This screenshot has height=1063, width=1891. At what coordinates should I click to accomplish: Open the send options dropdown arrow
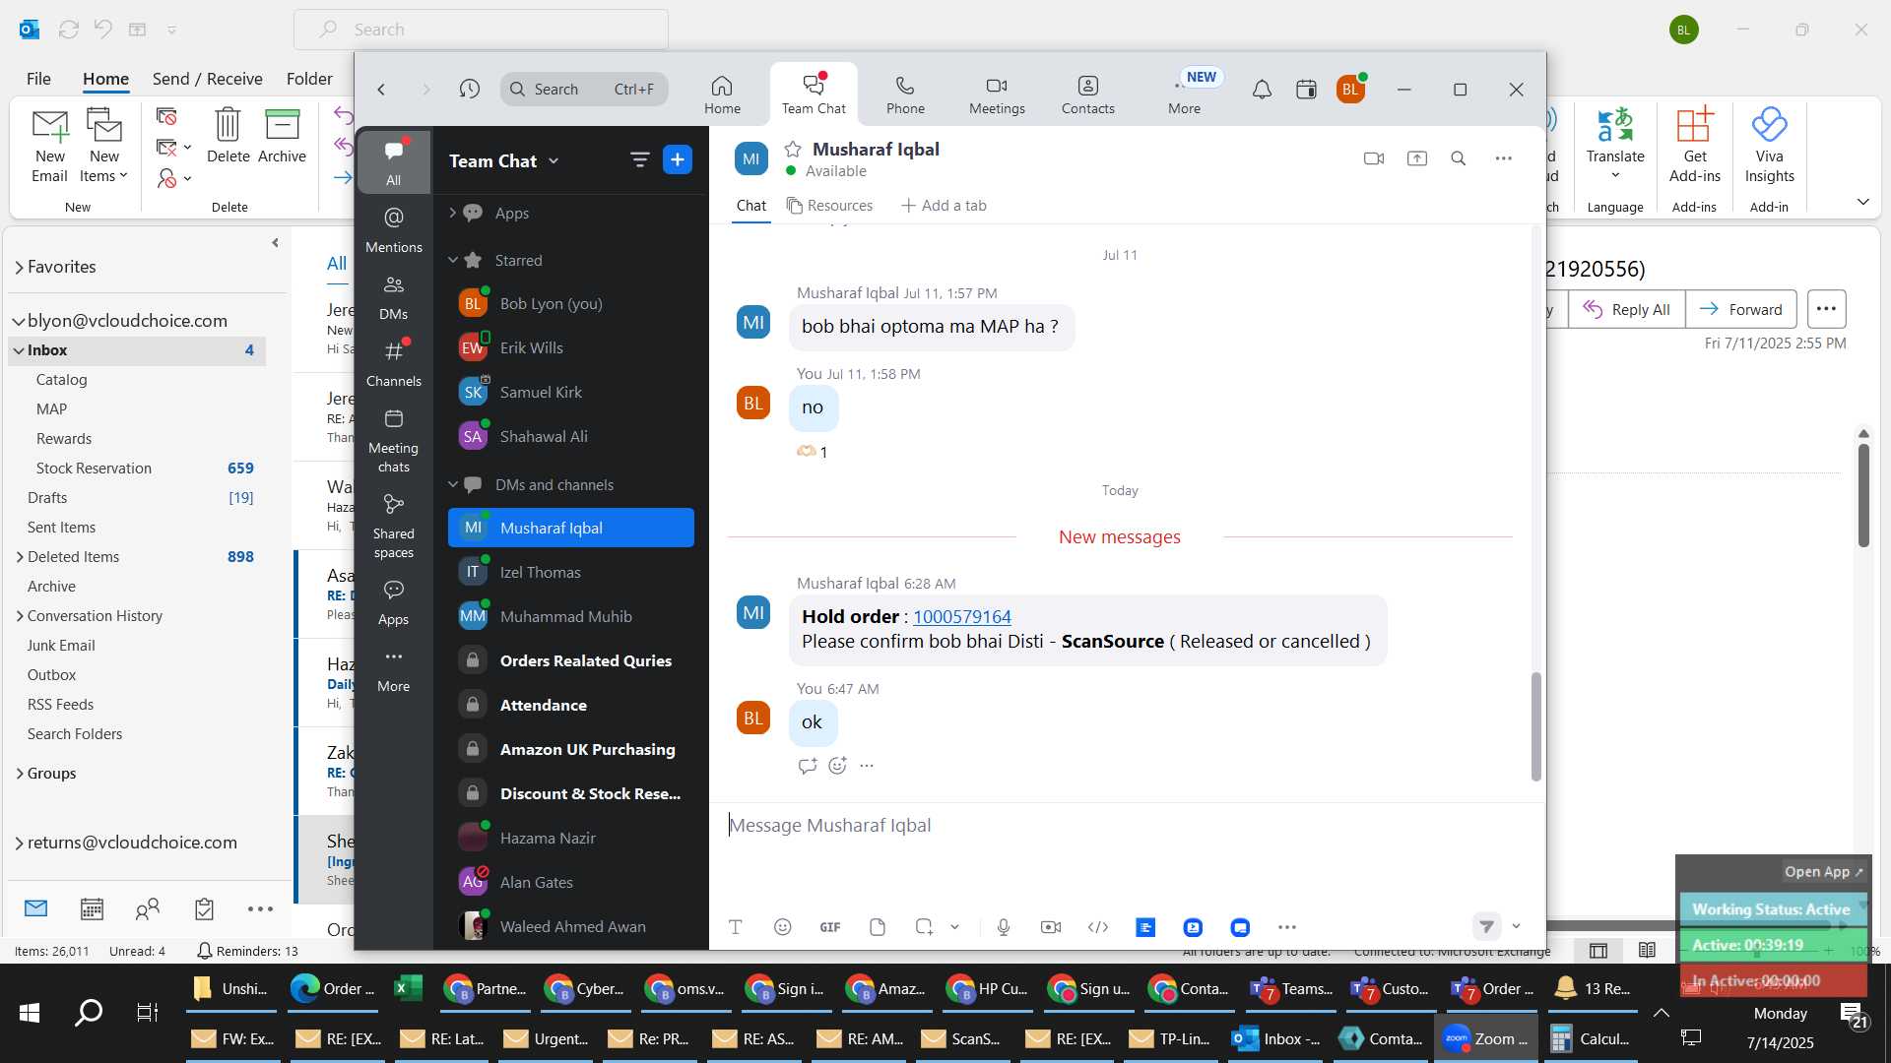point(1516,926)
